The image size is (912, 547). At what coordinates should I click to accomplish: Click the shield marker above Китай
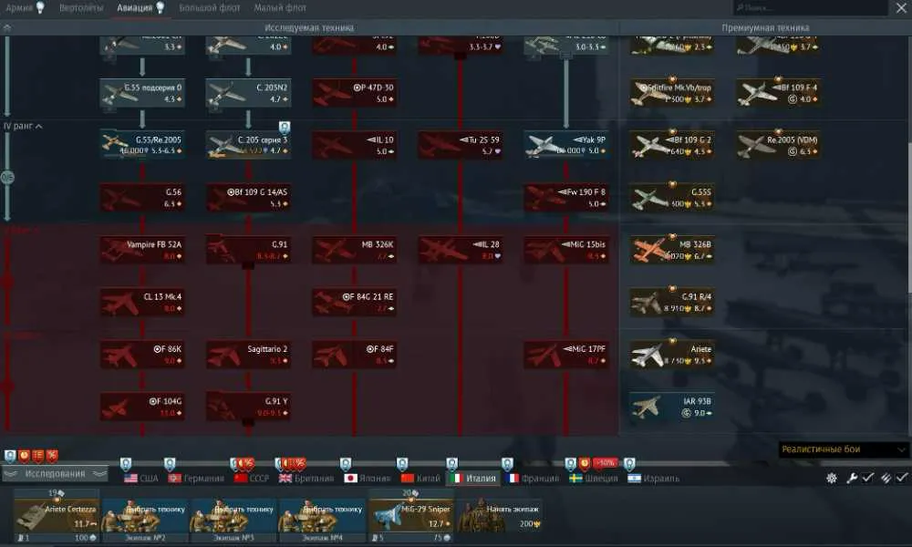(402, 464)
